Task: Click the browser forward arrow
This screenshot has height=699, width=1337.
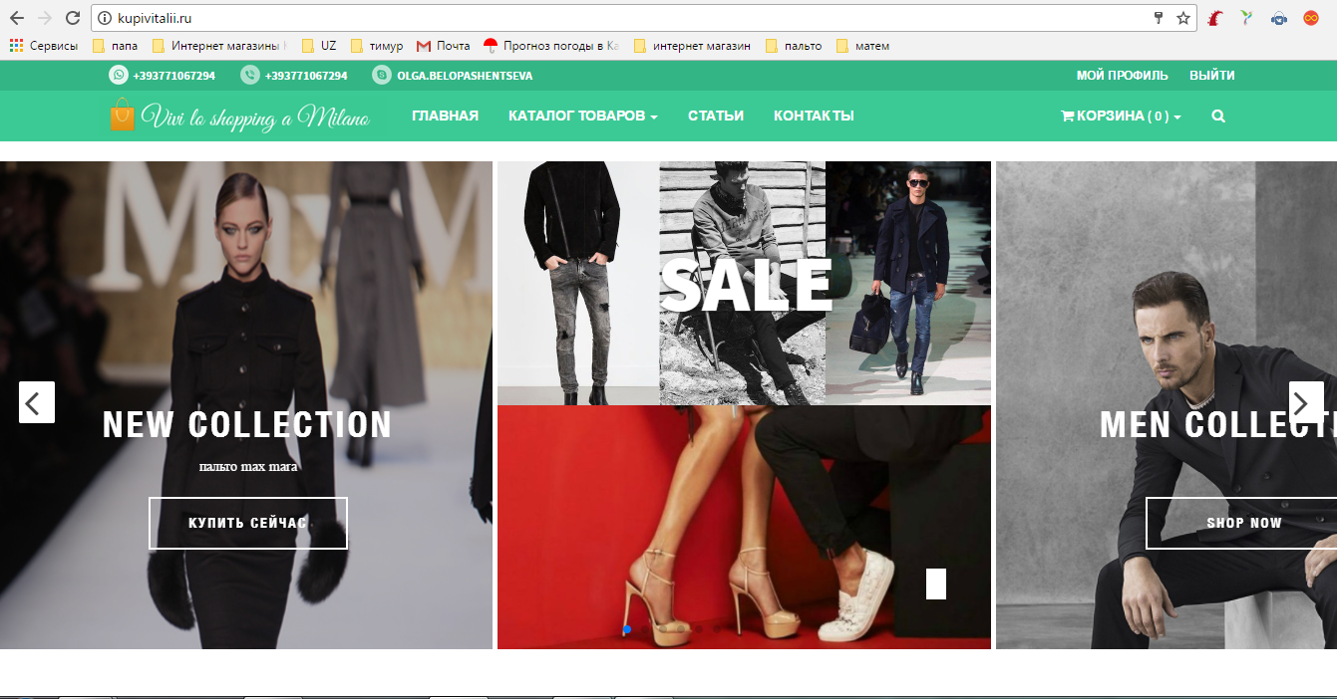Action: [x=44, y=18]
